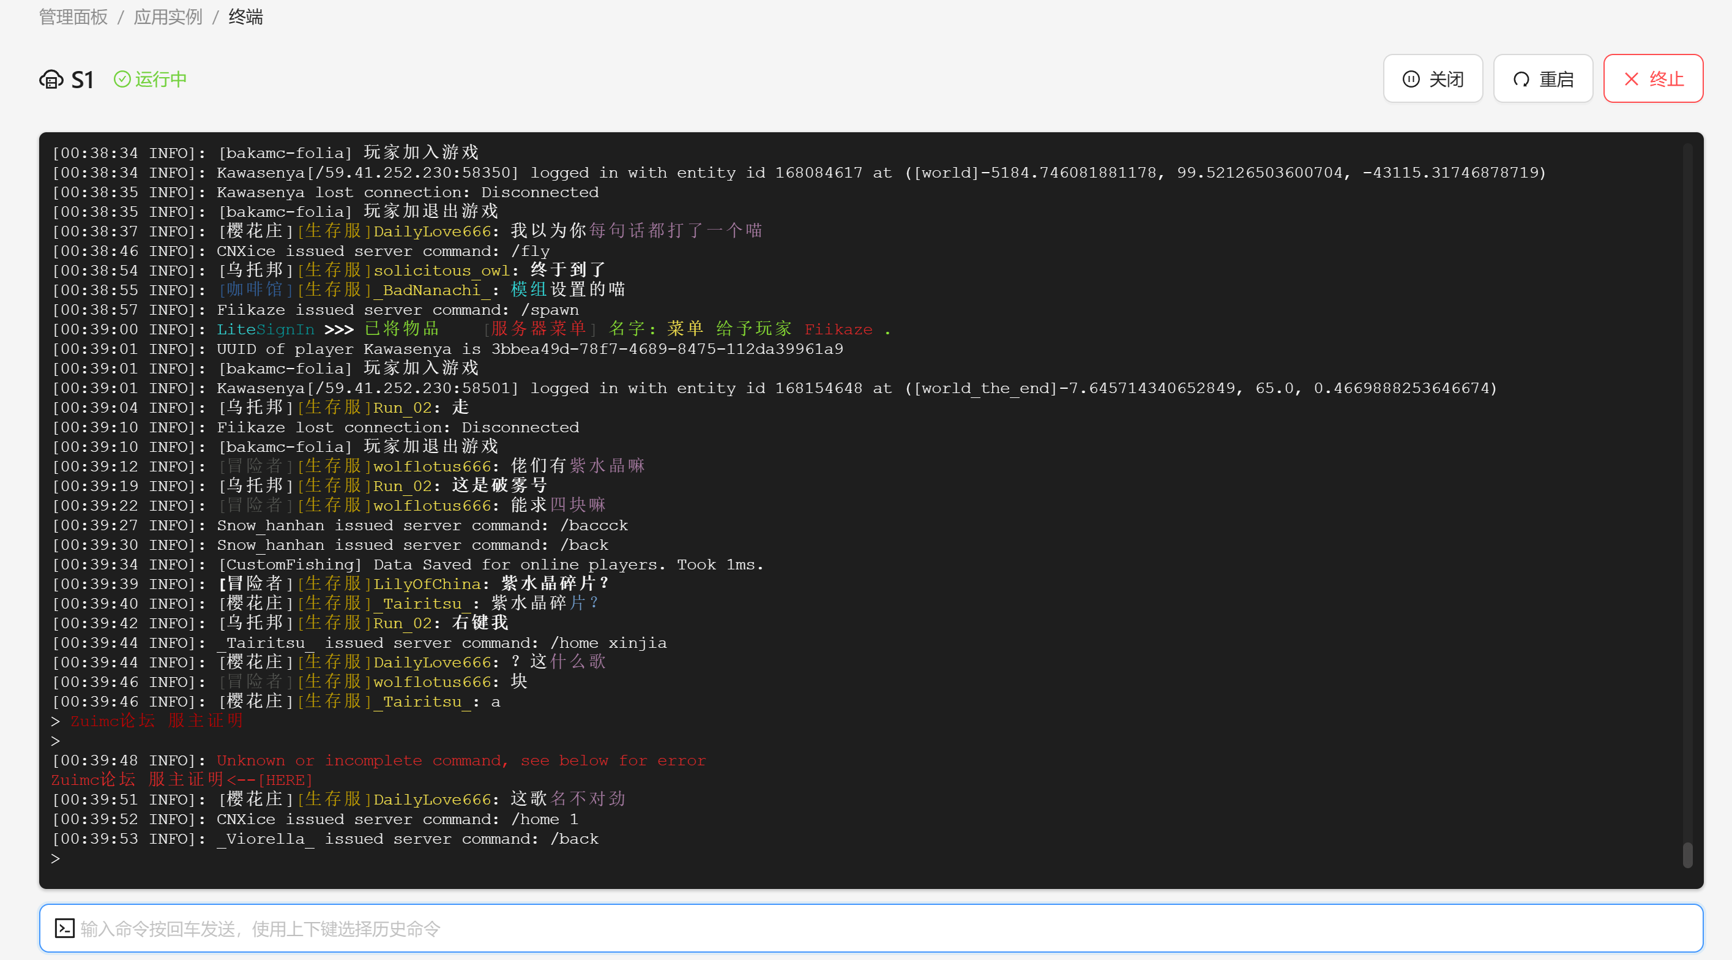This screenshot has width=1732, height=960.
Task: Click solicitous_owl's chat message line
Action: [329, 271]
